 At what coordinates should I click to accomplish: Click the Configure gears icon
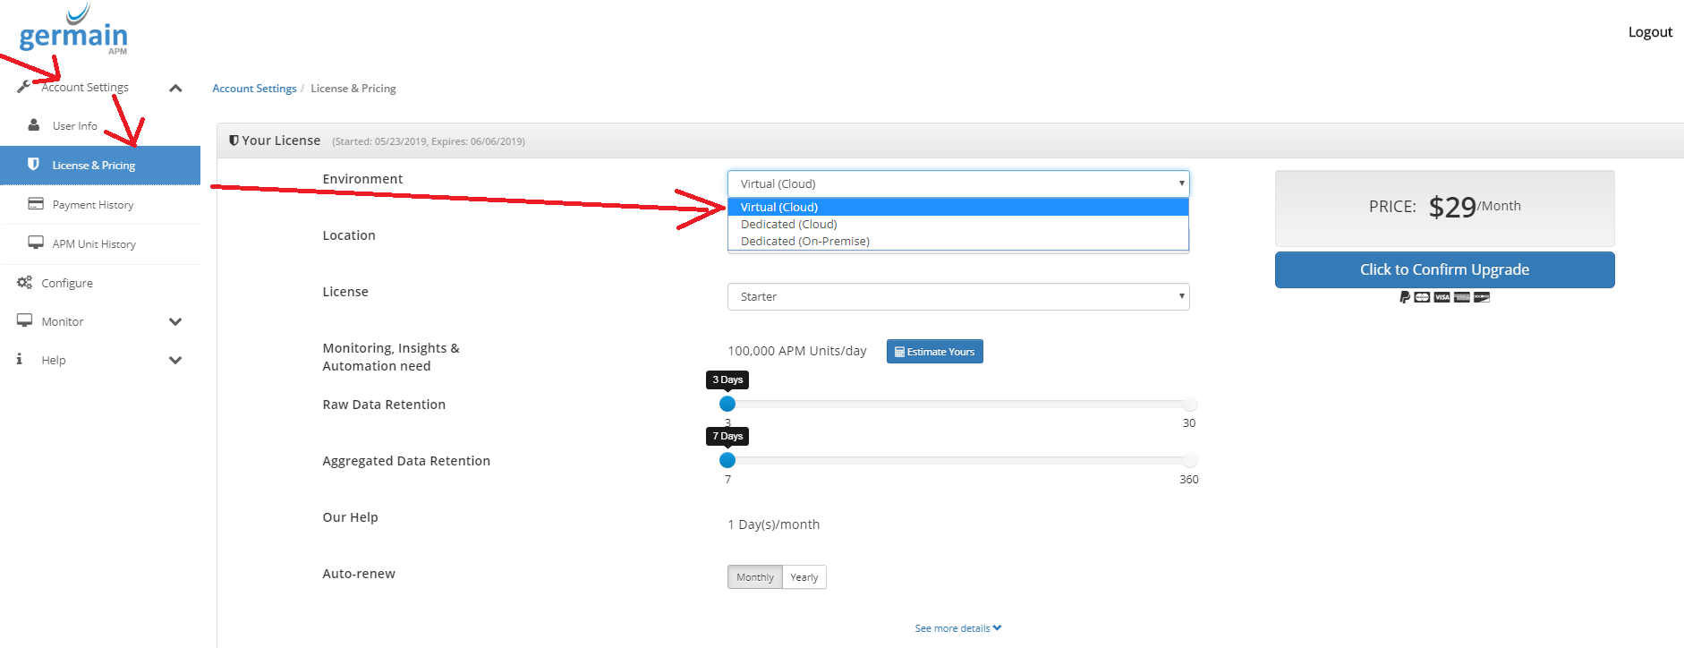(24, 283)
